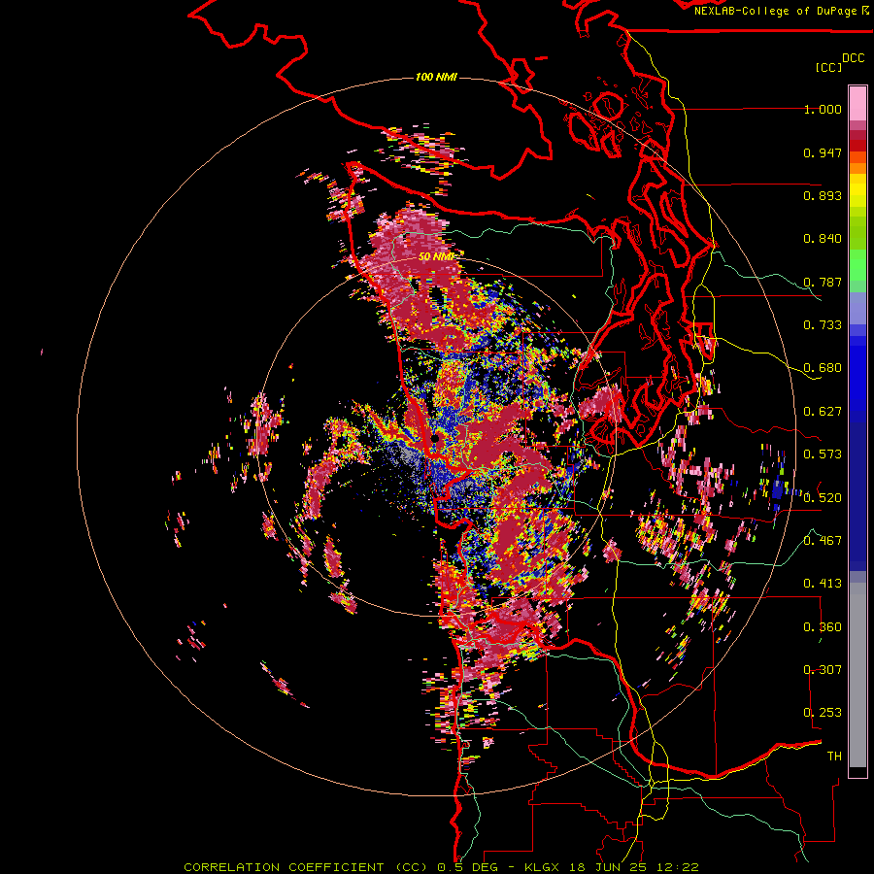The height and width of the screenshot is (874, 874).
Task: Click the 100 NMI range ring label
Action: (436, 77)
